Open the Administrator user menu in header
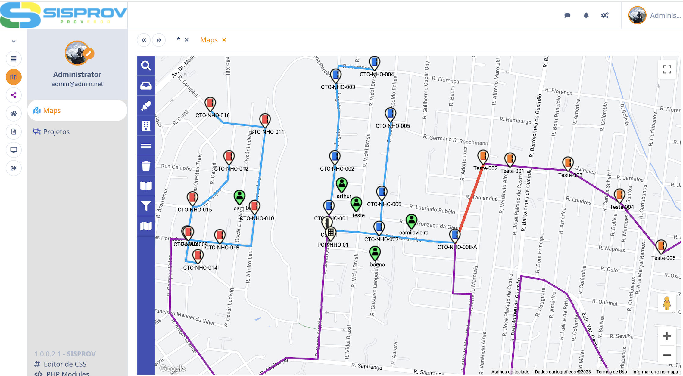Image resolution: width=683 pixels, height=376 pixels. pyautogui.click(x=655, y=15)
